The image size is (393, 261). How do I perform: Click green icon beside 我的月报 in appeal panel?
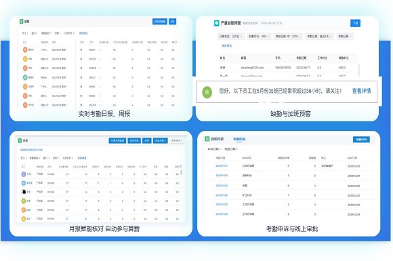pyautogui.click(x=207, y=139)
